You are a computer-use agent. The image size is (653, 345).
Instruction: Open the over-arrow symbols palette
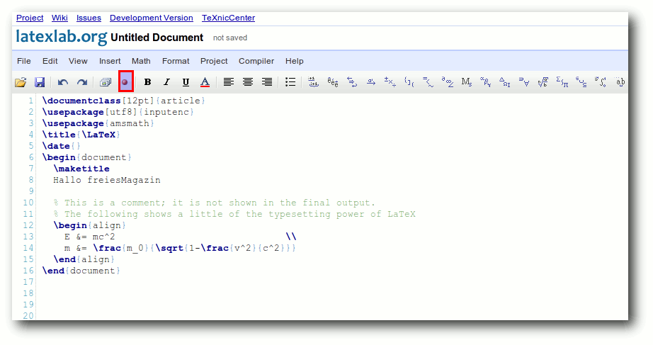(371, 82)
